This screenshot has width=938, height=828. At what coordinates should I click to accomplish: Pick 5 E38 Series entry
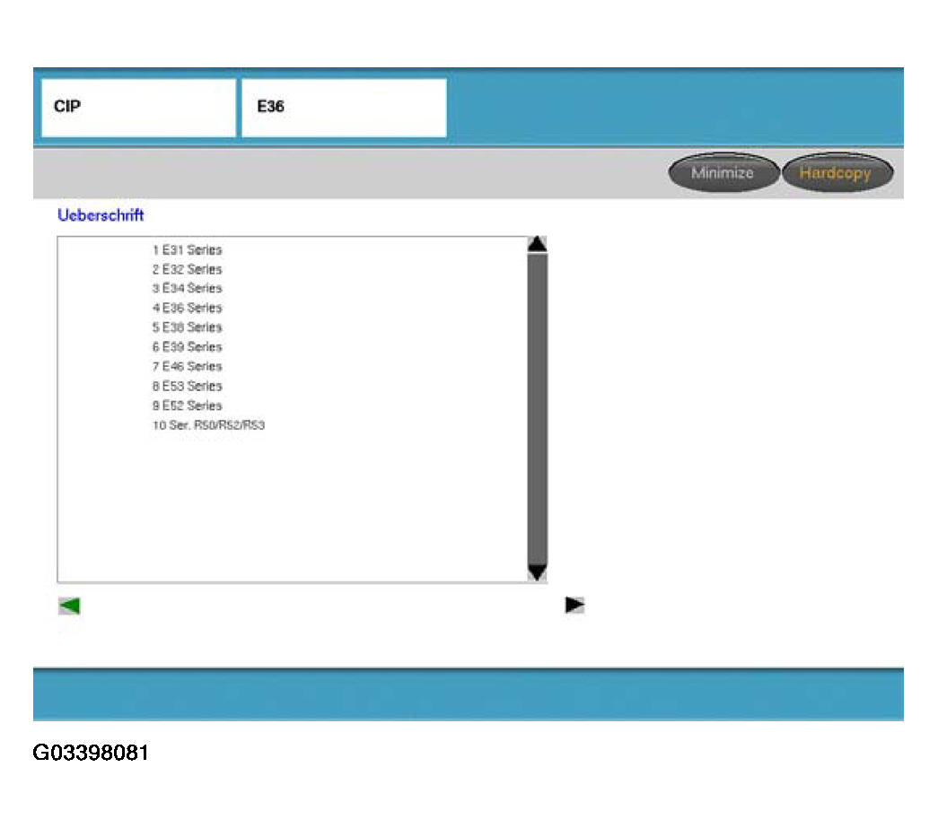pyautogui.click(x=187, y=327)
